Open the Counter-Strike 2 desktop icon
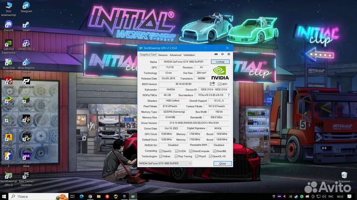This screenshot has height=200, width=357. 8,160
